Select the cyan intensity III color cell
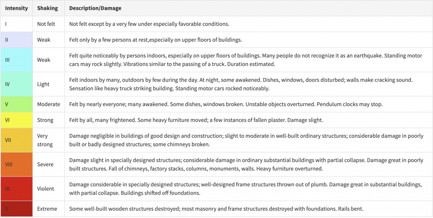Screen dimensions: 433x218 pos(16,60)
